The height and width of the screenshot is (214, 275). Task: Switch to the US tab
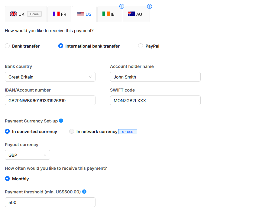84,14
